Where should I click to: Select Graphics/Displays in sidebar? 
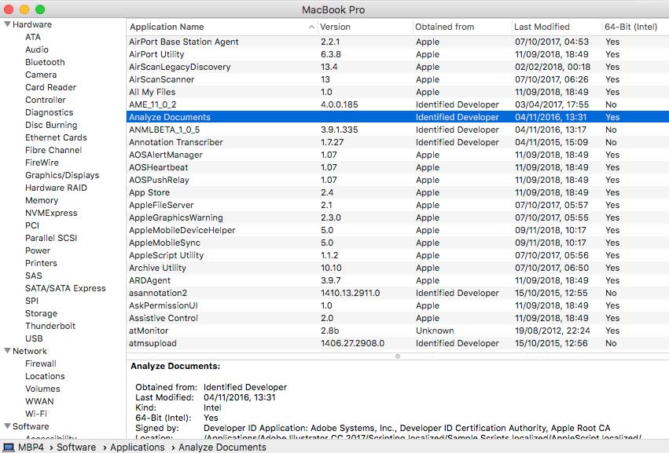tap(62, 175)
